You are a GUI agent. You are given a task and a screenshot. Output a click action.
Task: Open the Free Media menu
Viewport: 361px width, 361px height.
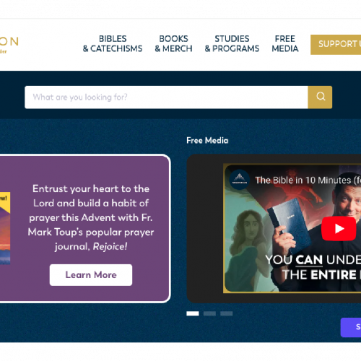point(285,43)
